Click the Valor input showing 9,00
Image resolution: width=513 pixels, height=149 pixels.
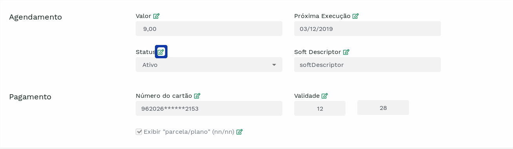pyautogui.click(x=209, y=29)
